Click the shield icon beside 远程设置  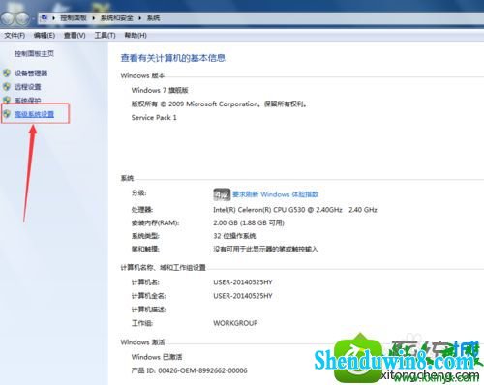7,87
